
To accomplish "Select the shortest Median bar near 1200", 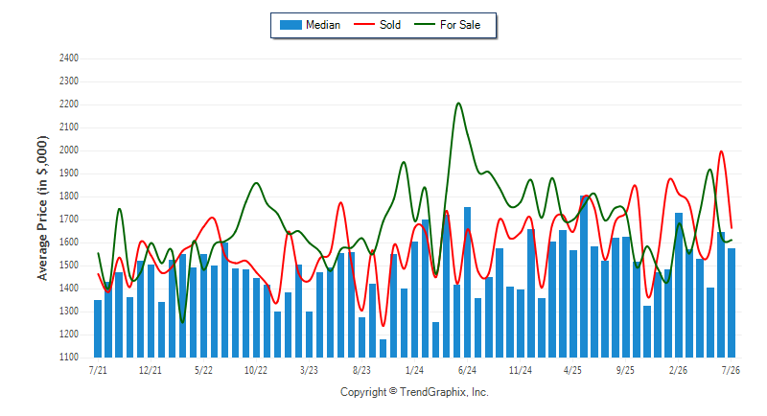I will tap(383, 349).
